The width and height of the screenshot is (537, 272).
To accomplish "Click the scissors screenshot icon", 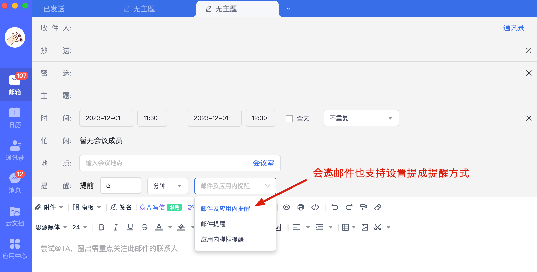I will coord(378,227).
